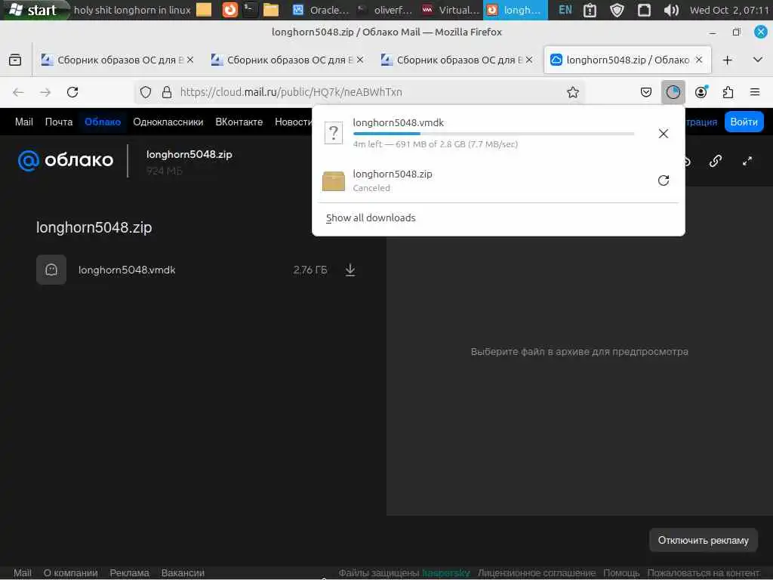773x580 pixels.
Task: Click the tracking protection shield icon
Action: tap(146, 92)
